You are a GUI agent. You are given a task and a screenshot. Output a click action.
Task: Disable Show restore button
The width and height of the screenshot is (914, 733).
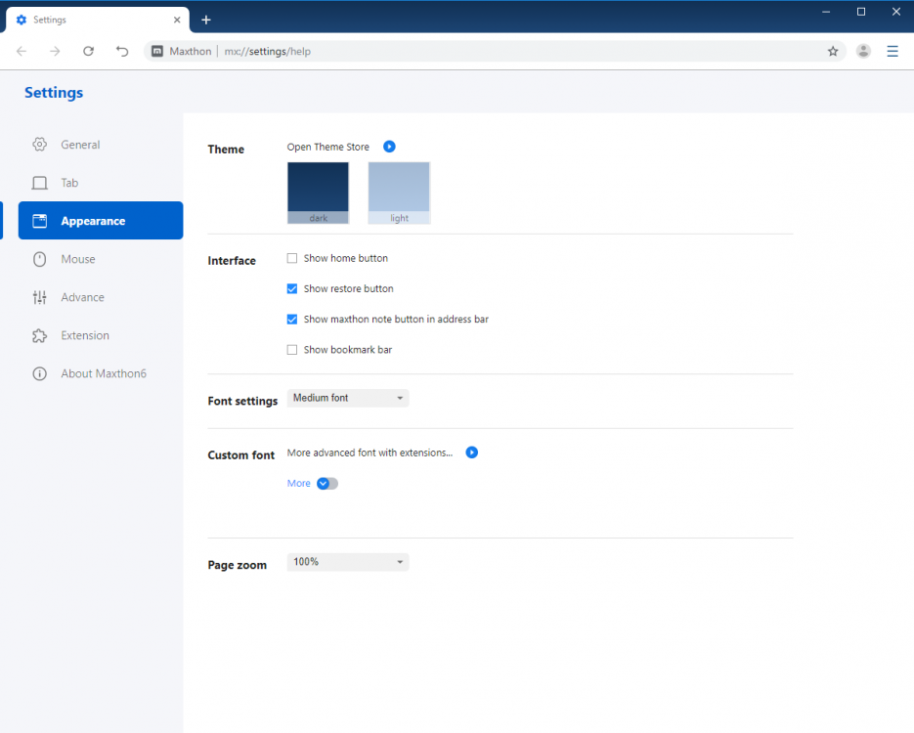tap(291, 288)
